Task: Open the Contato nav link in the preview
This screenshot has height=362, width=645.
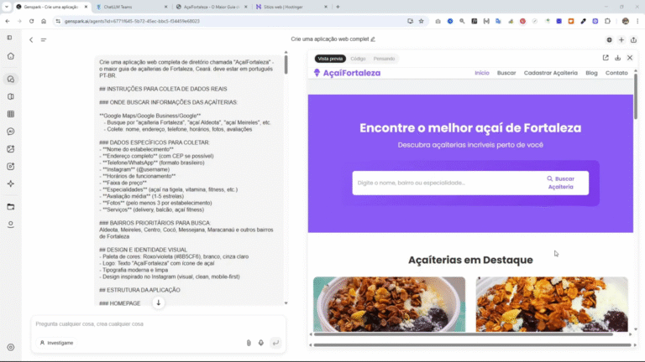Action: point(616,73)
